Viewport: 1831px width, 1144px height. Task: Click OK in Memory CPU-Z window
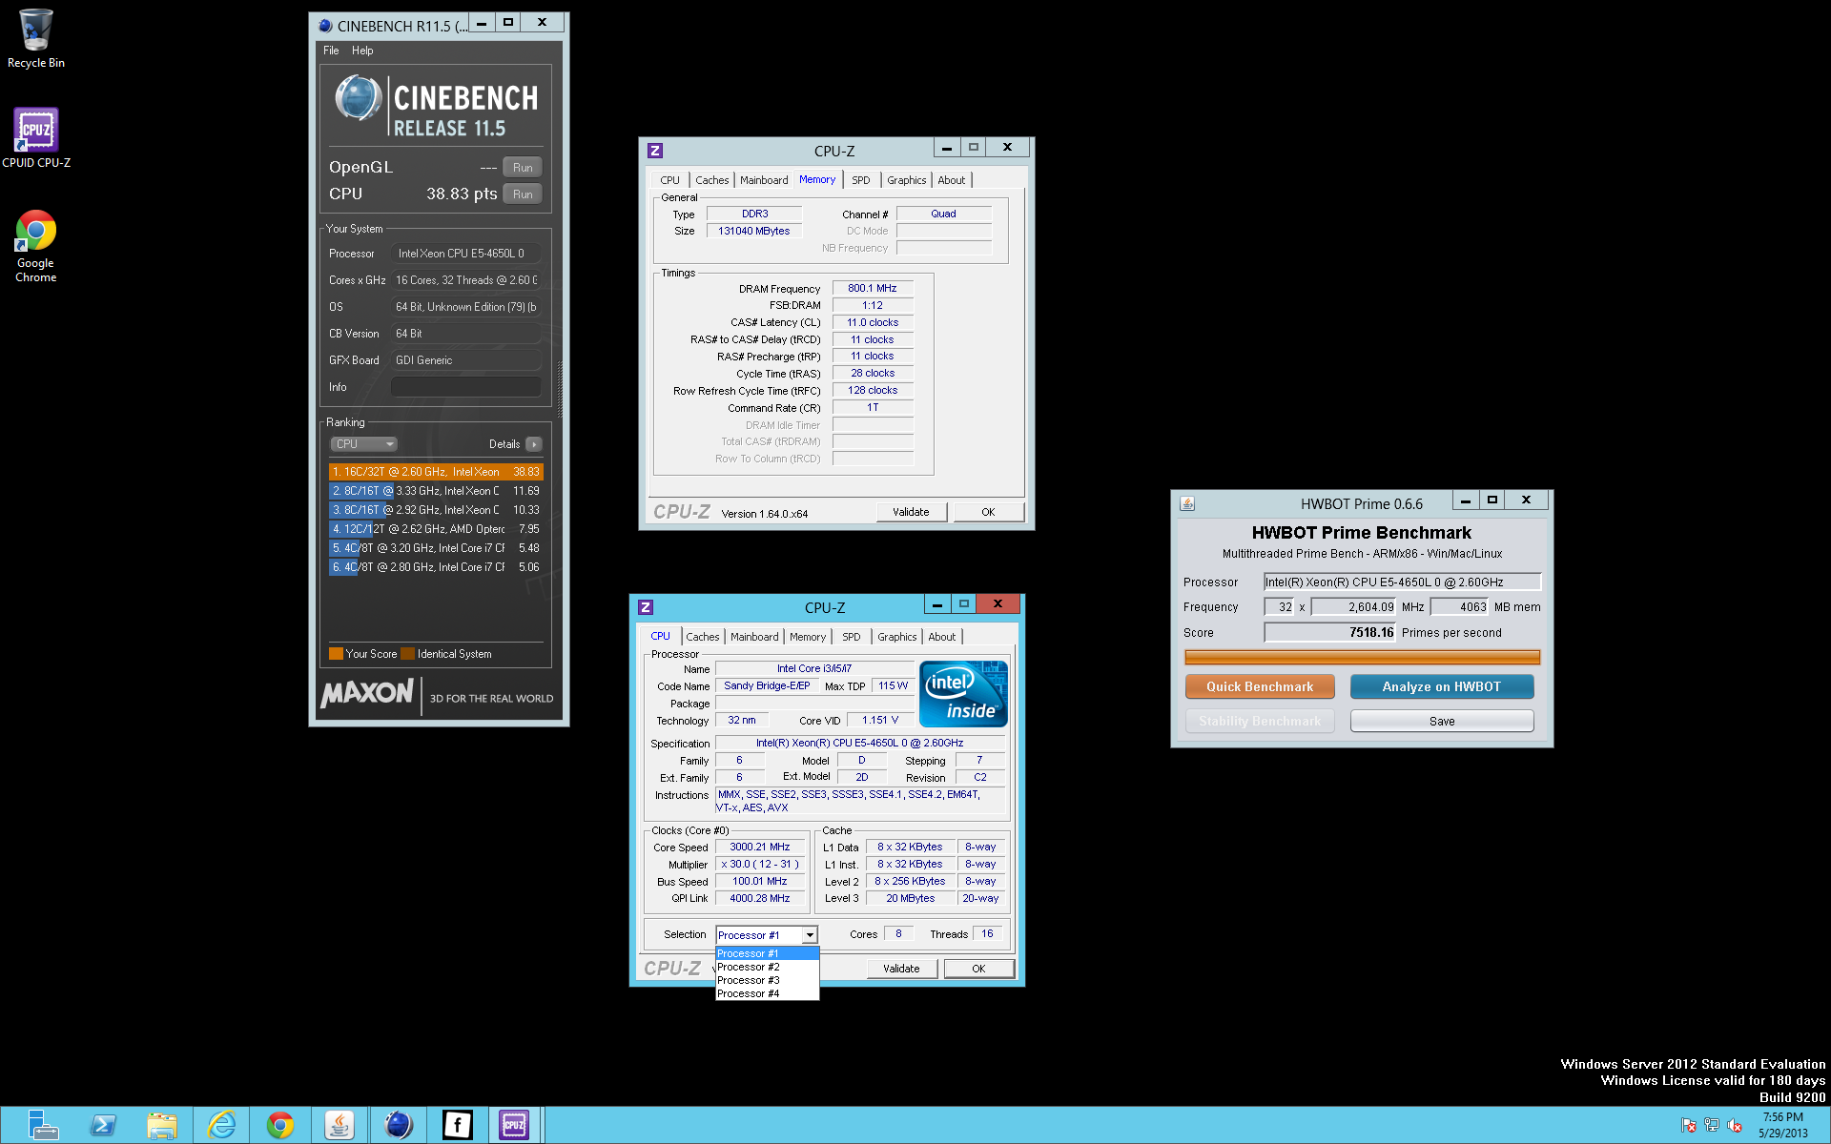[x=988, y=512]
